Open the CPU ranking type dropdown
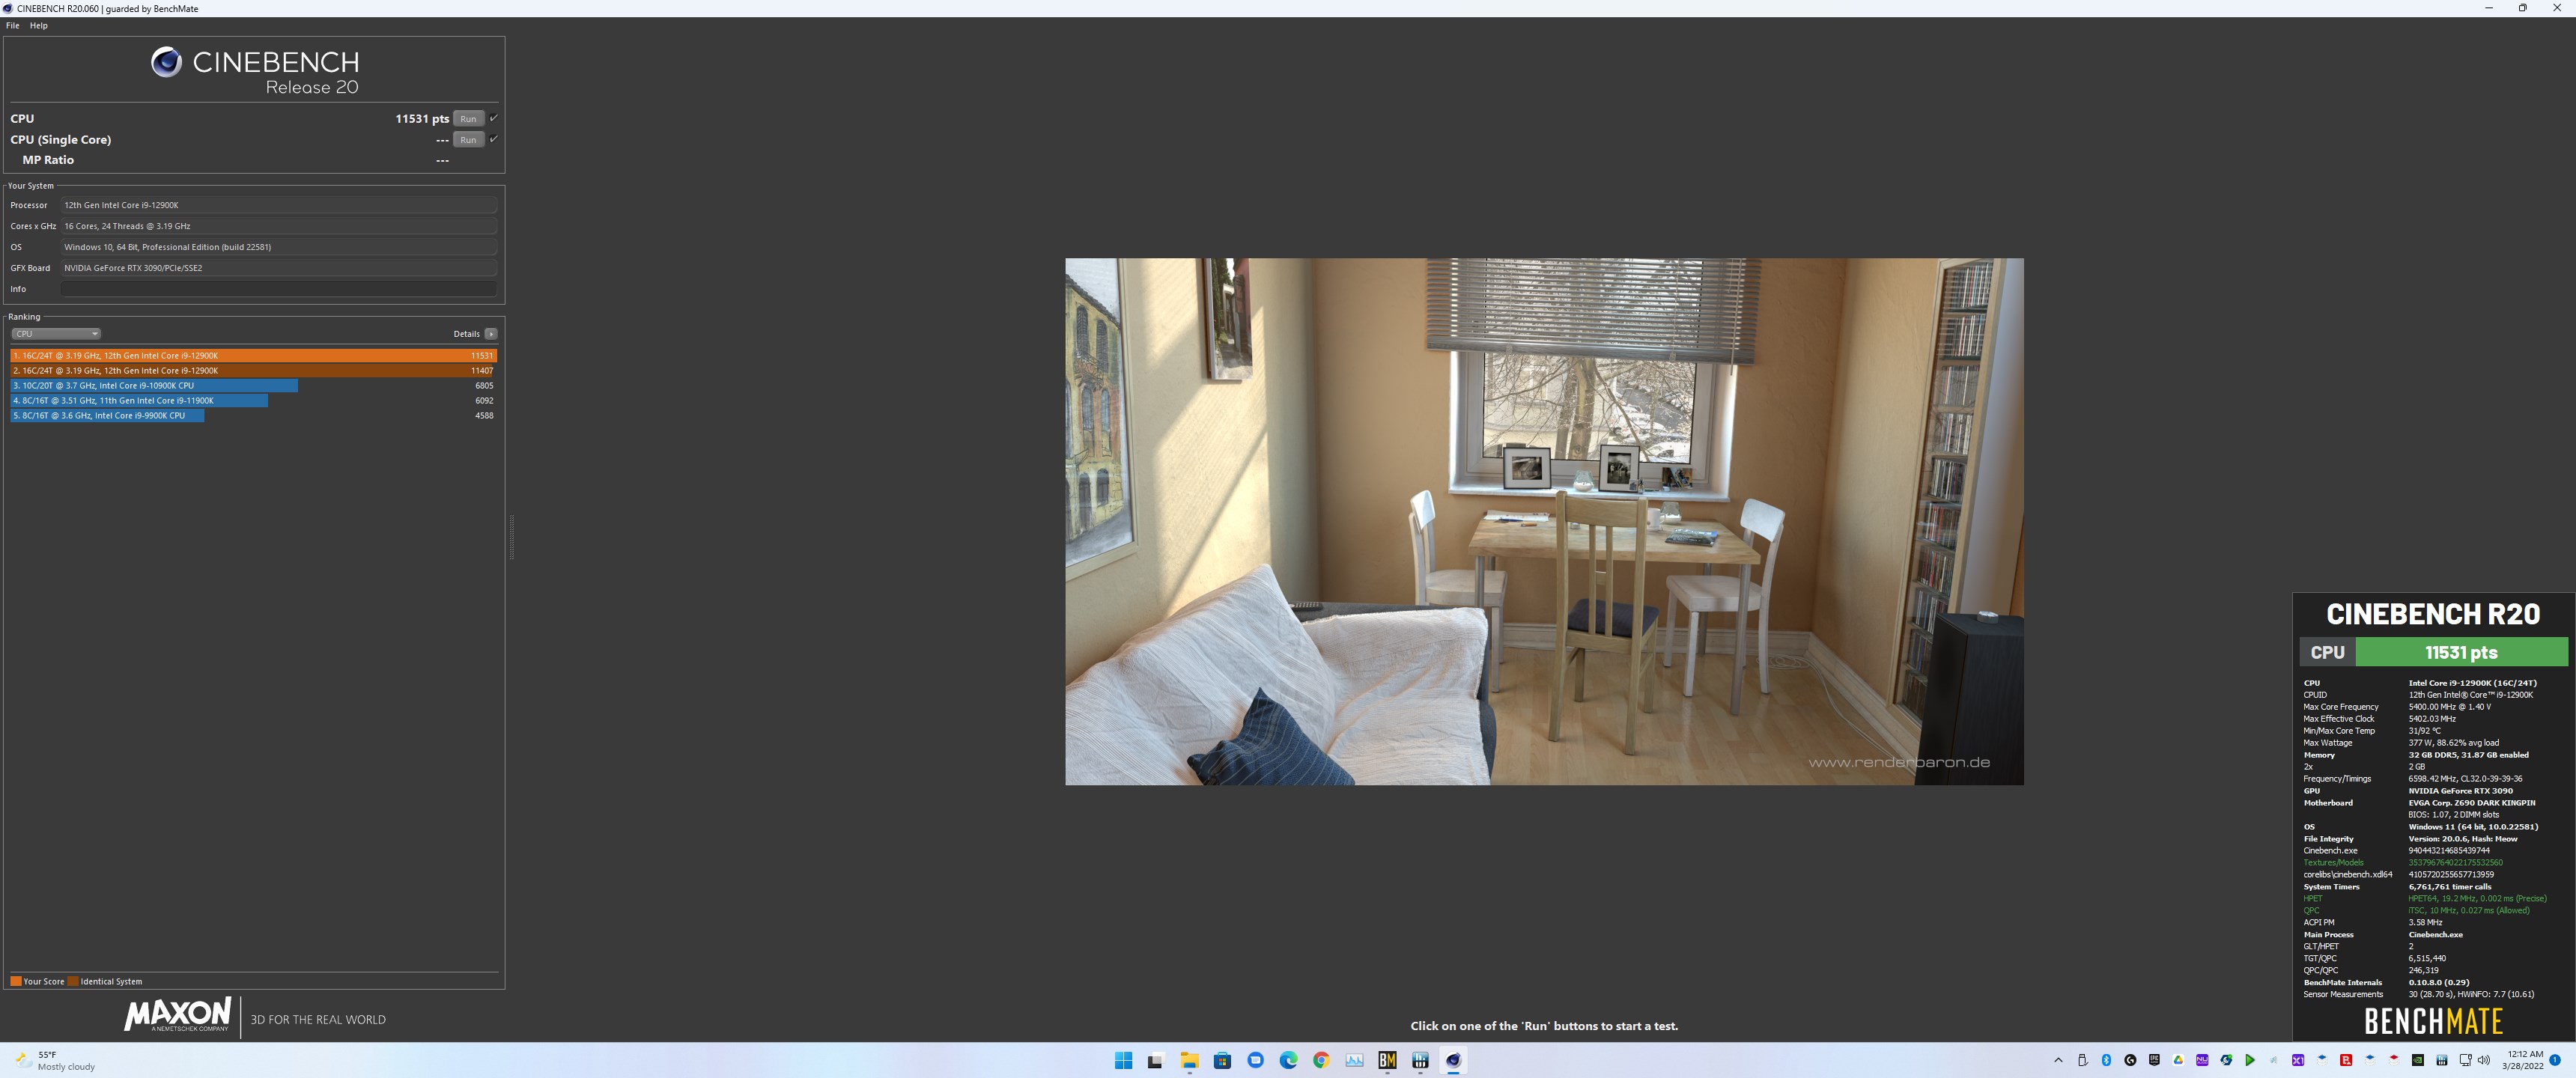This screenshot has height=1078, width=2576. coord(55,333)
